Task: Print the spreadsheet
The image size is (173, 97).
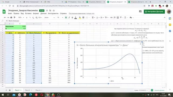Action: tap(11, 18)
